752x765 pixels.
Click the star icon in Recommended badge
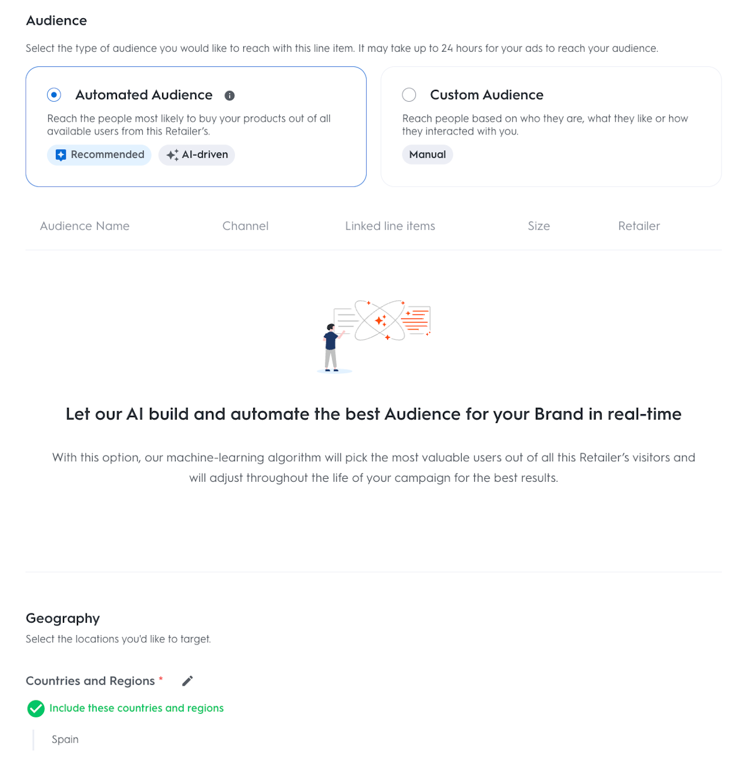(x=61, y=155)
